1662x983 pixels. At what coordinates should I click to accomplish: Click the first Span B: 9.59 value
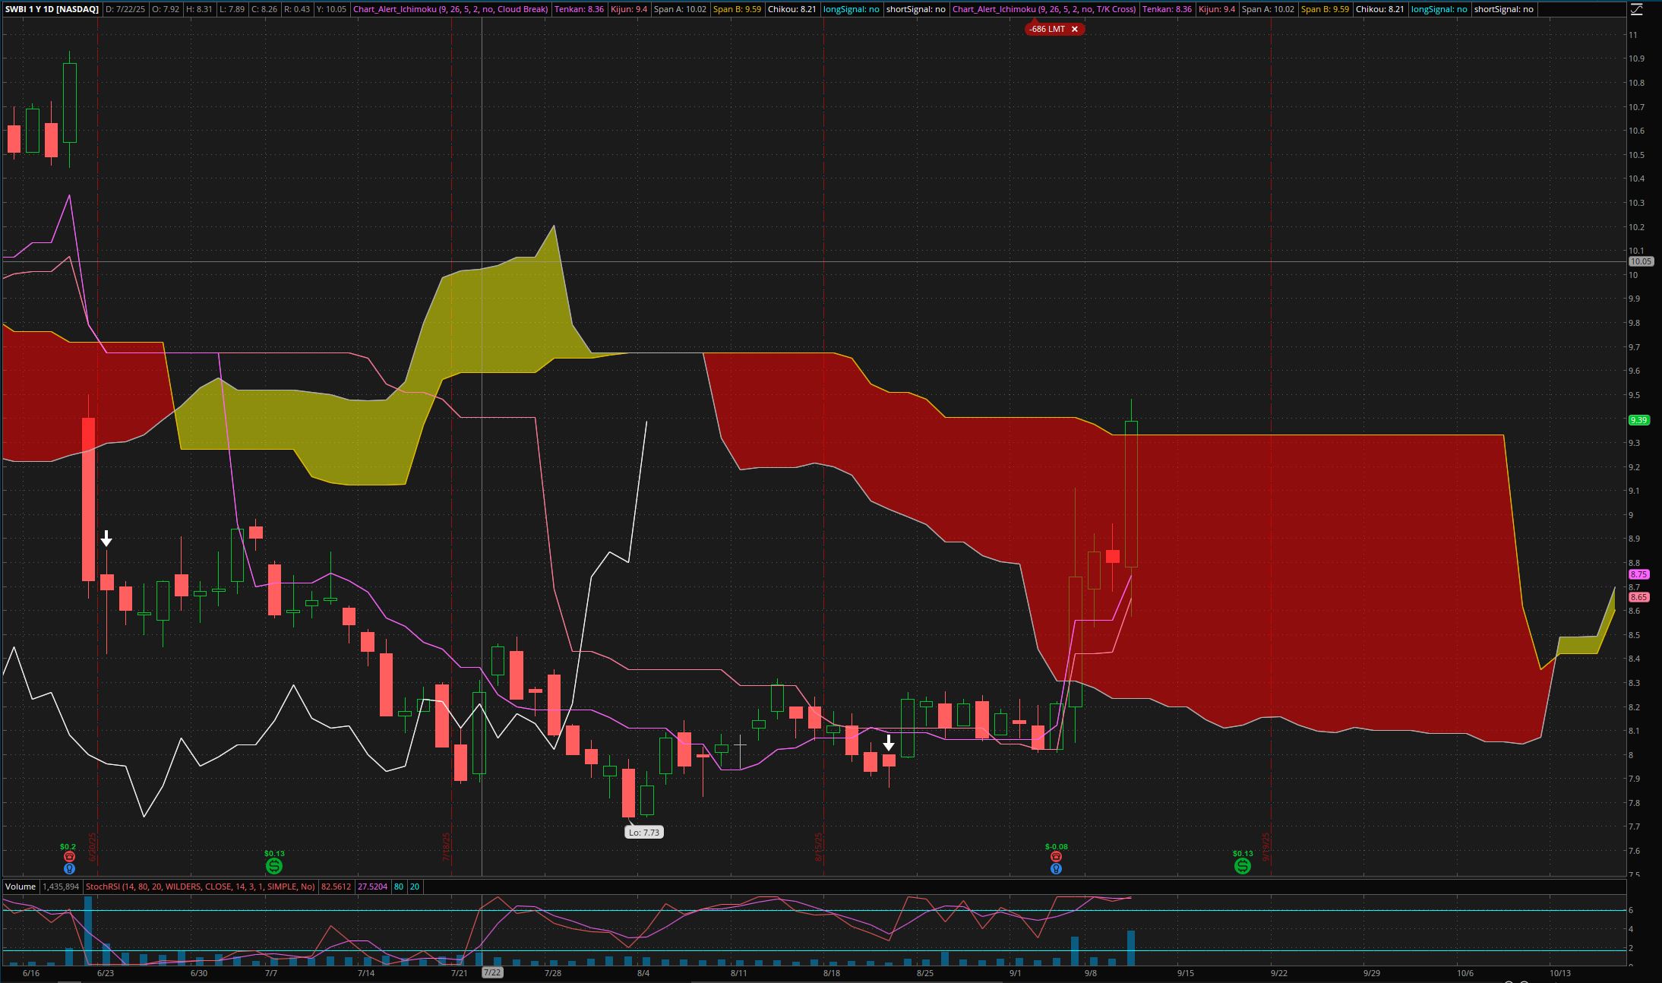[x=737, y=9]
